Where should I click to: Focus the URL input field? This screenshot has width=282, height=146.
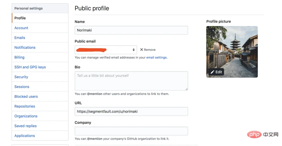[131, 111]
